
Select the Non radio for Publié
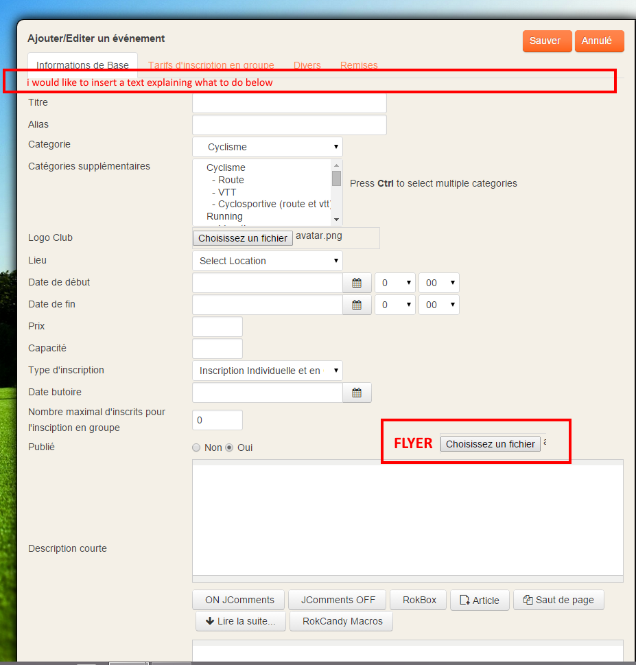(197, 447)
